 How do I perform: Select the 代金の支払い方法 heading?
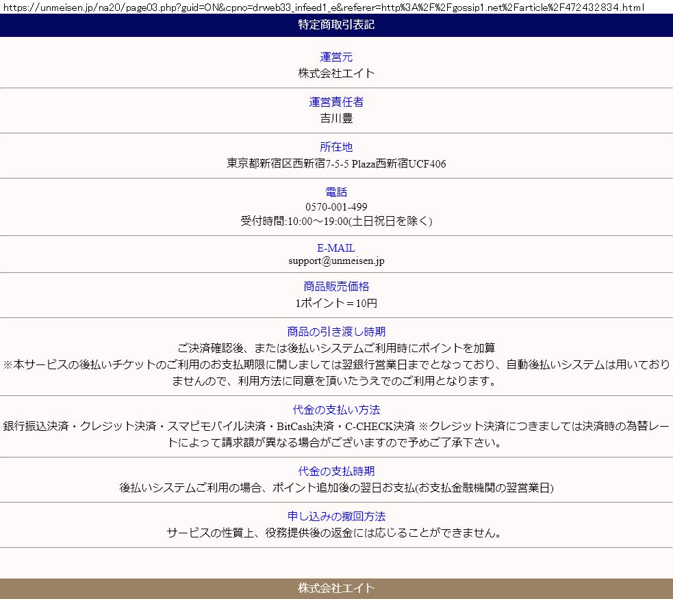point(336,410)
